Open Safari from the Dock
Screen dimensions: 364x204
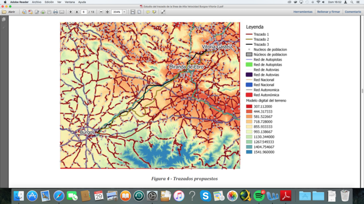point(59,196)
